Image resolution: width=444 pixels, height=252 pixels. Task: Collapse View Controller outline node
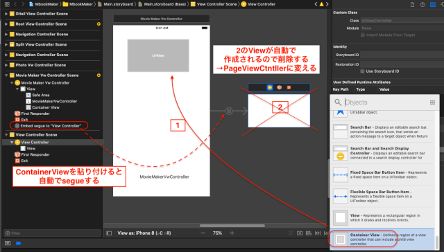point(12,143)
